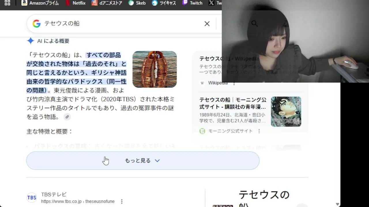Open the Twitch bookmark

[192, 3]
